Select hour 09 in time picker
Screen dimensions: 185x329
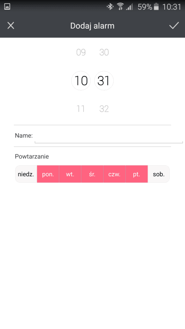81,52
